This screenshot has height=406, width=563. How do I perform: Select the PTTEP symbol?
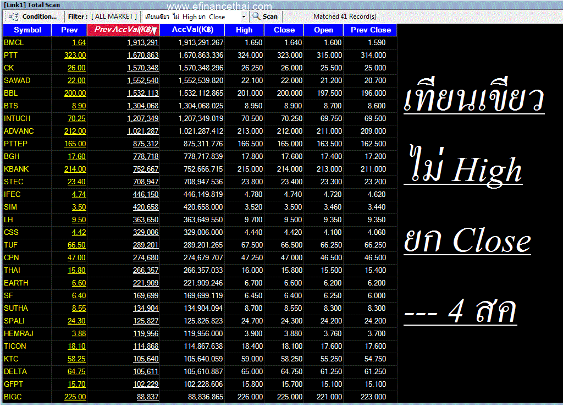(15, 144)
